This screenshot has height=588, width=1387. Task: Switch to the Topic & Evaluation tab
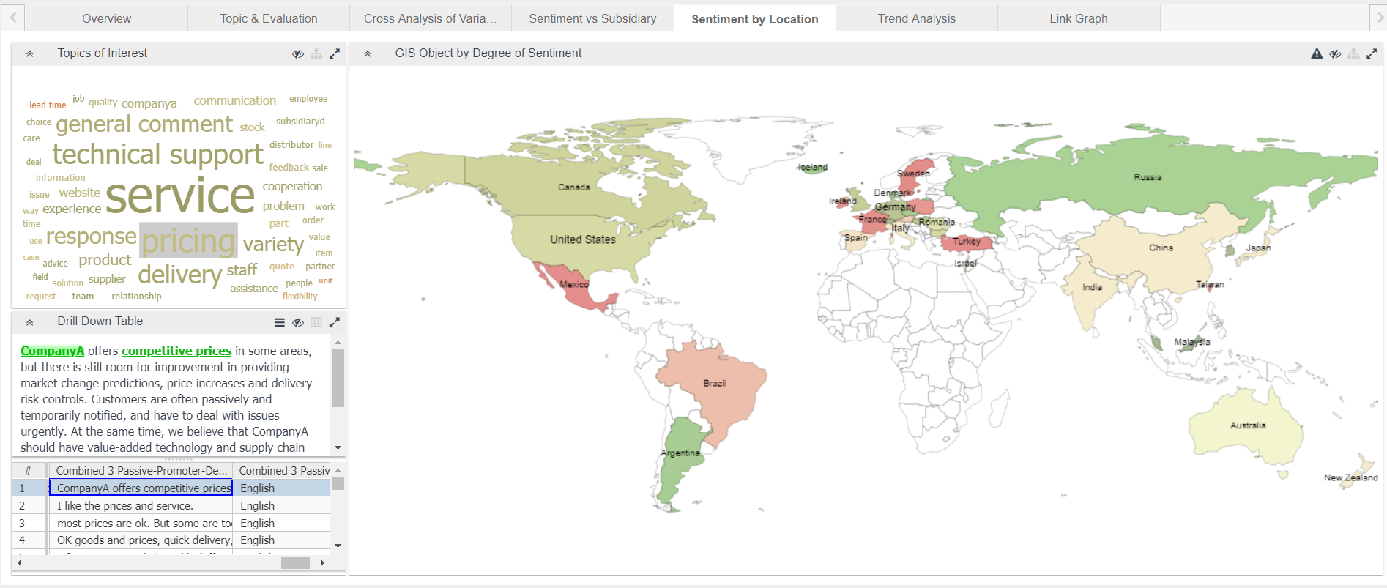pyautogui.click(x=269, y=18)
